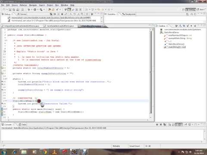Click the breakpoint marker at line 23
Viewport: 207px width, 155px height.
tap(2, 90)
